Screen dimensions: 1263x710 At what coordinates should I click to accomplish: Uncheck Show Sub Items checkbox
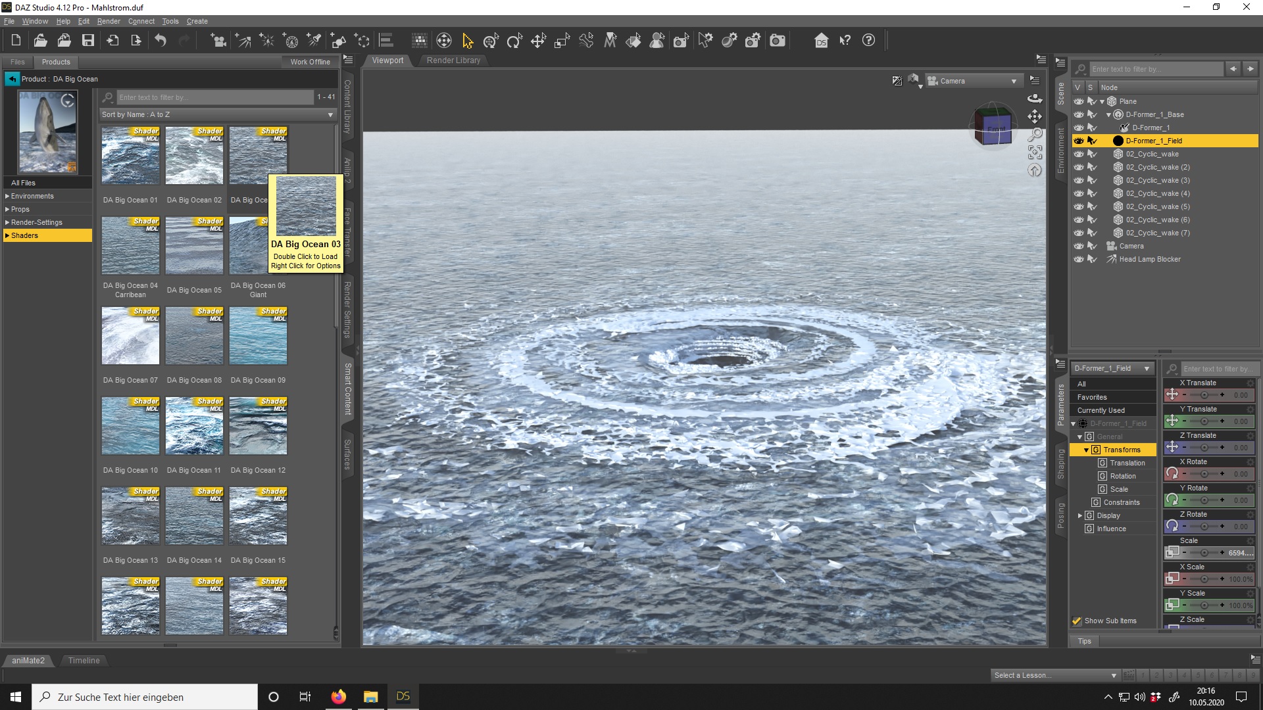pos(1077,621)
